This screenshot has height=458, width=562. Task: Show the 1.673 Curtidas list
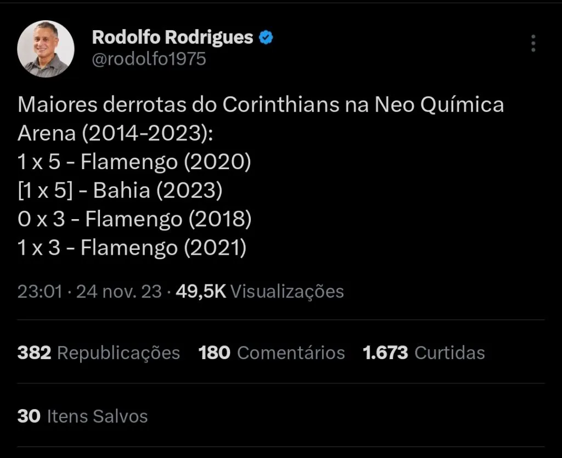pyautogui.click(x=424, y=353)
